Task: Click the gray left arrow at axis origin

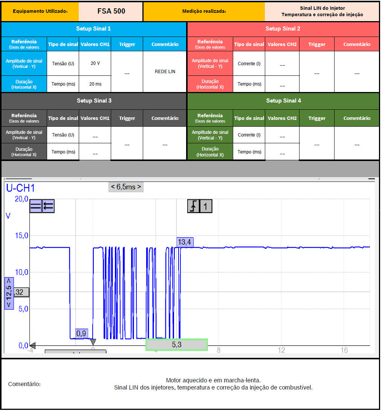Action: 32,345
